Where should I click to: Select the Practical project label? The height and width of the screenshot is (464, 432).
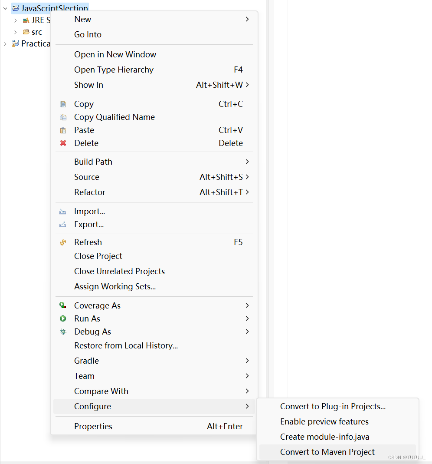point(36,44)
